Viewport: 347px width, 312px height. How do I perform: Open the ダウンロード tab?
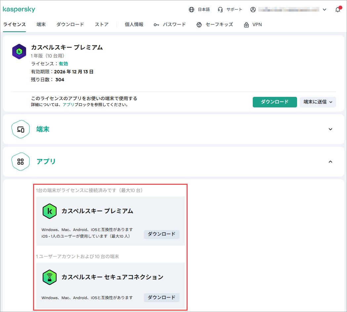[x=70, y=24]
